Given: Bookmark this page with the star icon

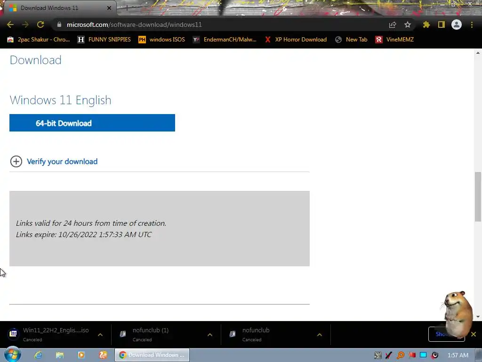Looking at the screenshot, I should pyautogui.click(x=408, y=25).
